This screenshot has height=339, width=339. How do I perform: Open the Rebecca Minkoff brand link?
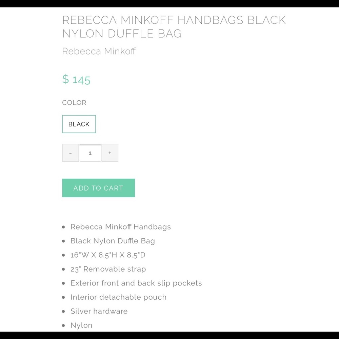coord(99,51)
